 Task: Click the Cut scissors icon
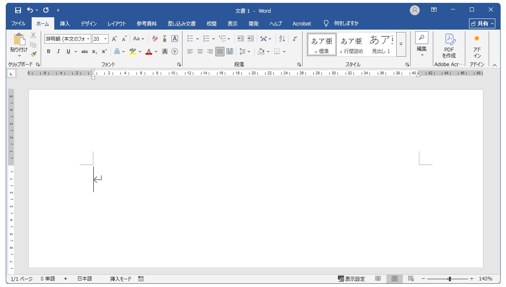(34, 35)
